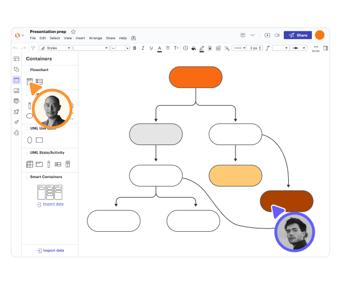
Task: Click the rocket icon in left sidebar
Action: click(16, 112)
